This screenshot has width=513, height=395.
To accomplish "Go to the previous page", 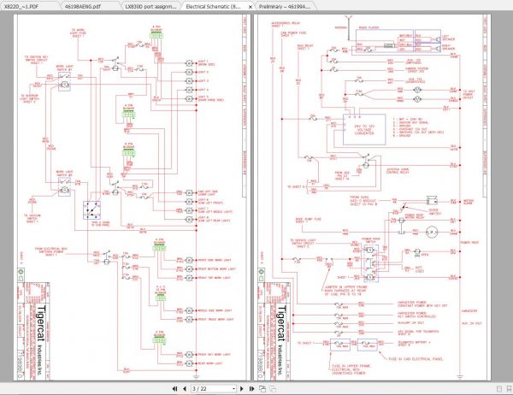I will pyautogui.click(x=185, y=389).
